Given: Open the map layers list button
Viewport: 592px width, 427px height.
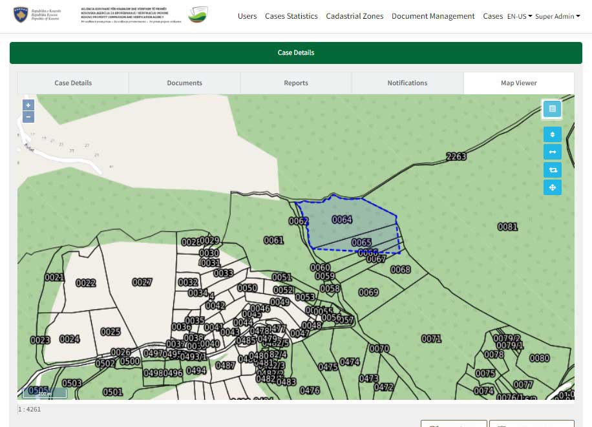Looking at the screenshot, I should tap(552, 109).
